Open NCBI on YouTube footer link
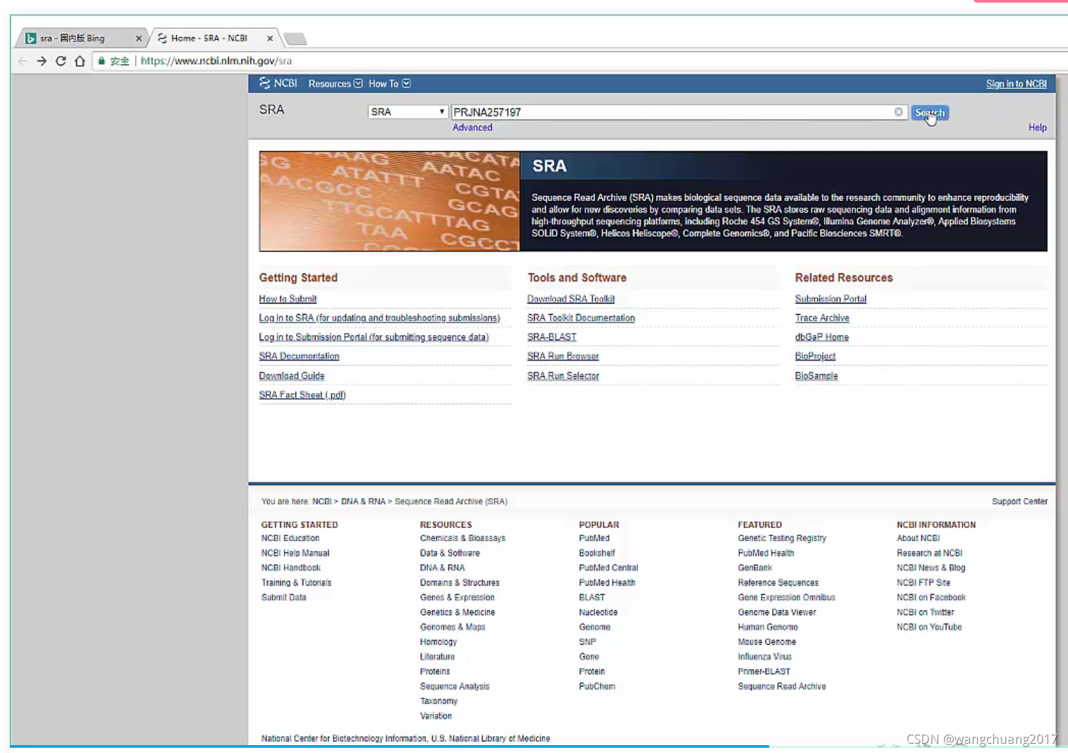1068x753 pixels. point(929,627)
